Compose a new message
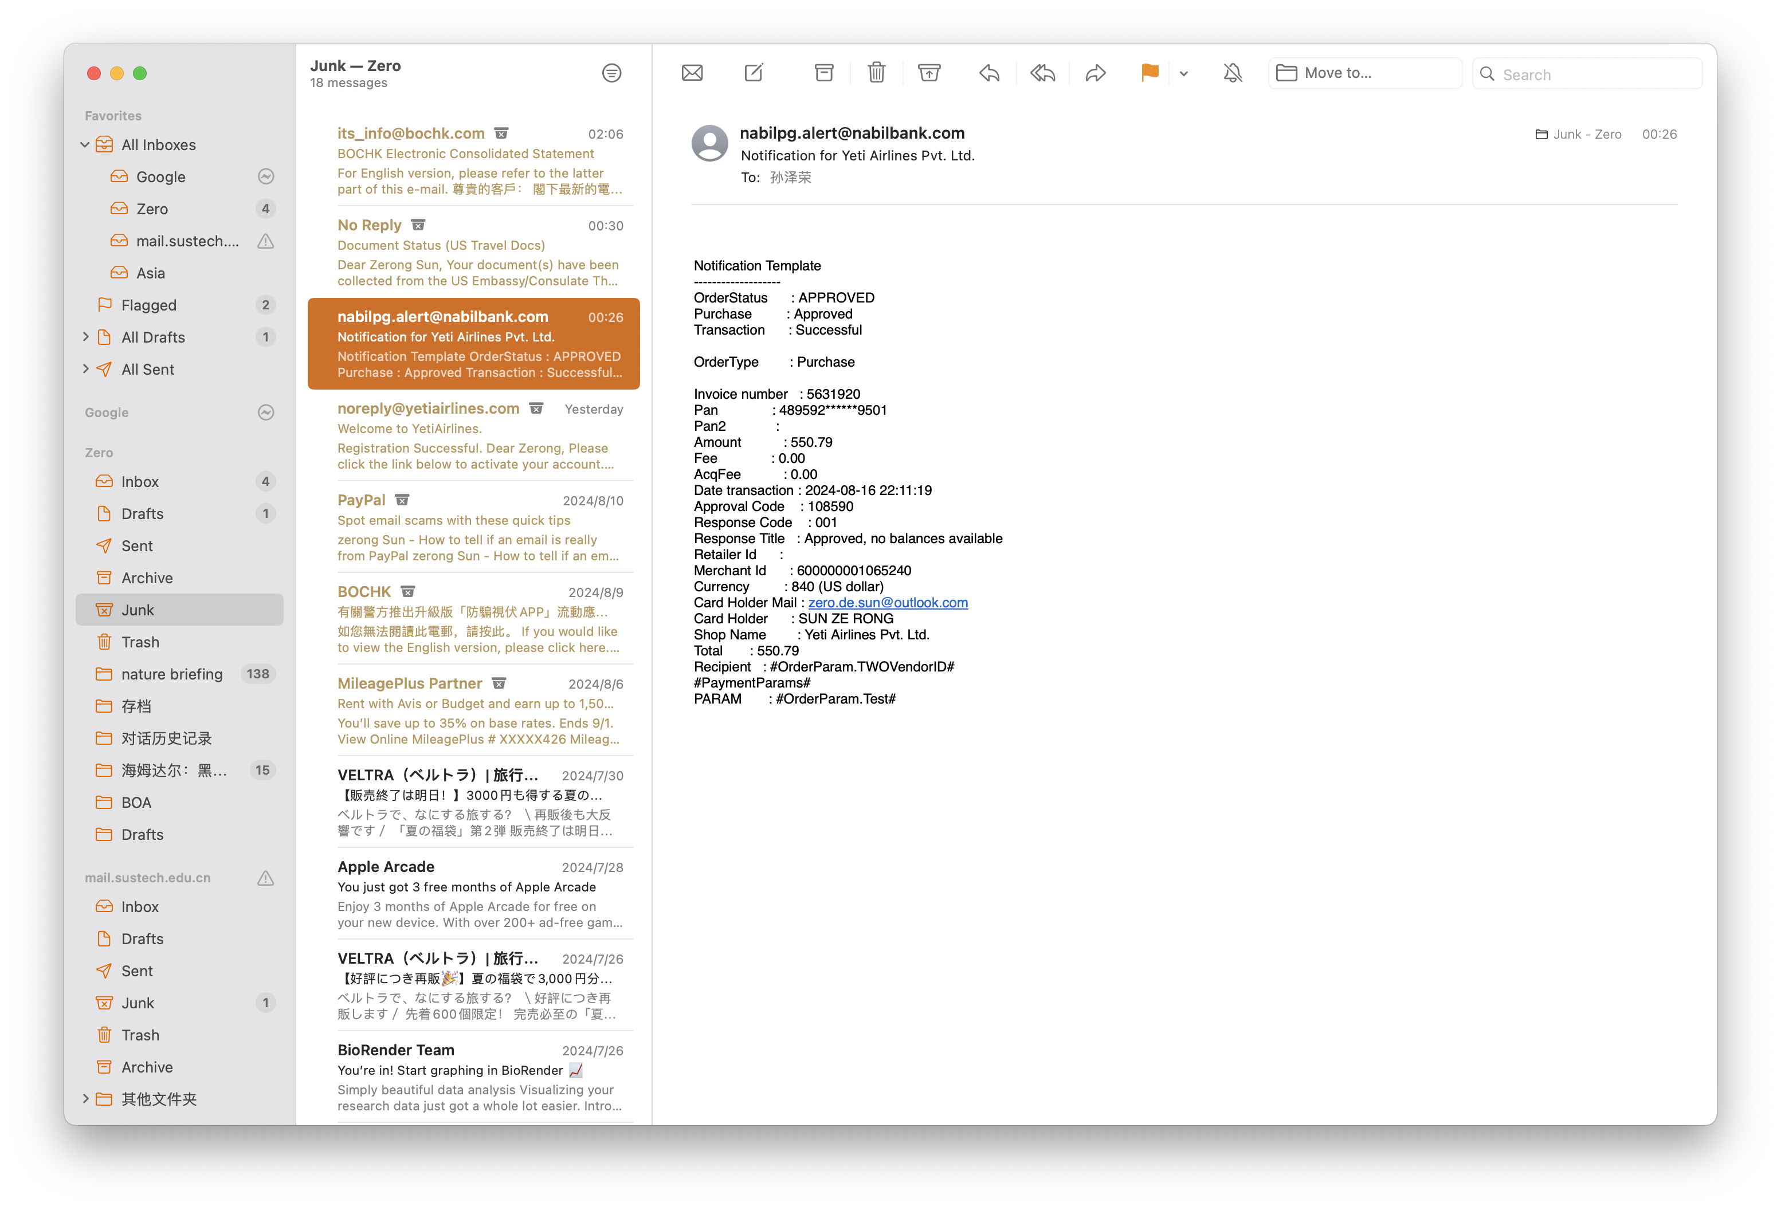Screen dimensions: 1781x1210 (754, 73)
